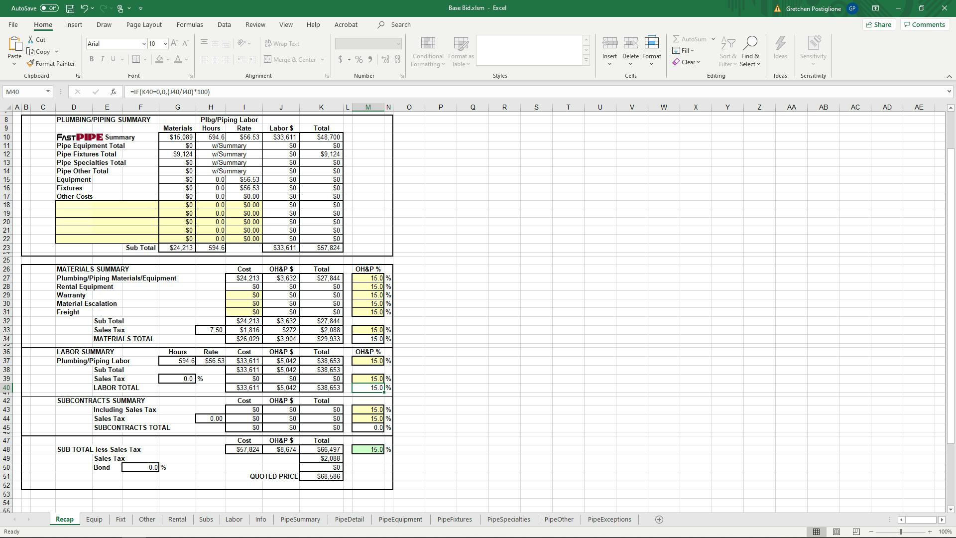Select the QUOTED PRICE cell $68,586

321,477
